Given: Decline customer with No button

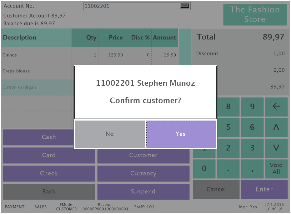Looking at the screenshot, I should tap(110, 134).
